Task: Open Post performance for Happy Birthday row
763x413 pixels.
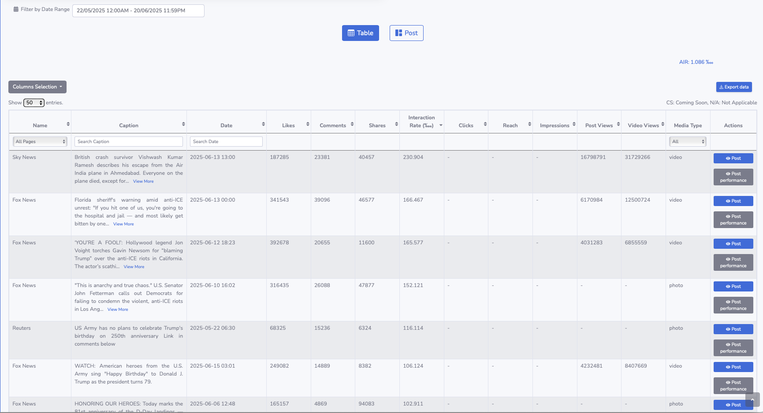Action: point(733,386)
